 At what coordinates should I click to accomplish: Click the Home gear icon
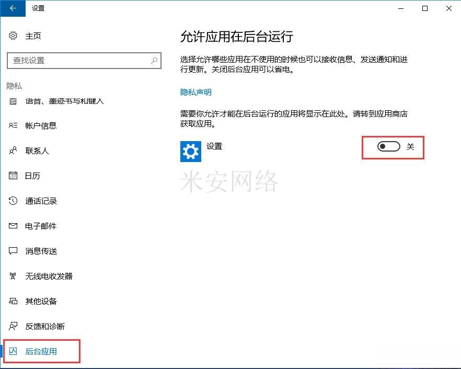pyautogui.click(x=13, y=36)
